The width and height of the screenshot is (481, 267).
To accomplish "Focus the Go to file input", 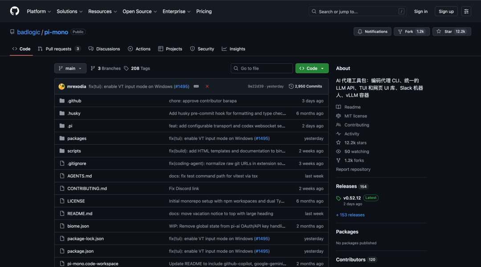I will click(x=262, y=69).
